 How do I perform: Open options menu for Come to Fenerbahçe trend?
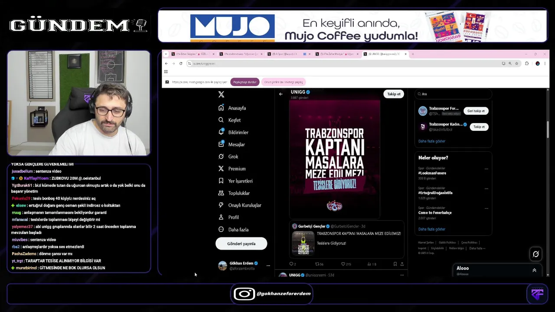tap(486, 208)
